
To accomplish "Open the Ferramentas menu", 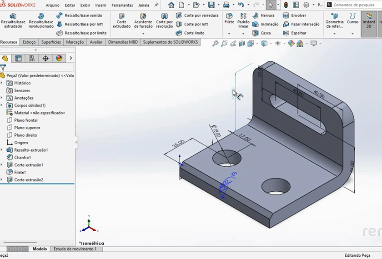I will [x=122, y=5].
